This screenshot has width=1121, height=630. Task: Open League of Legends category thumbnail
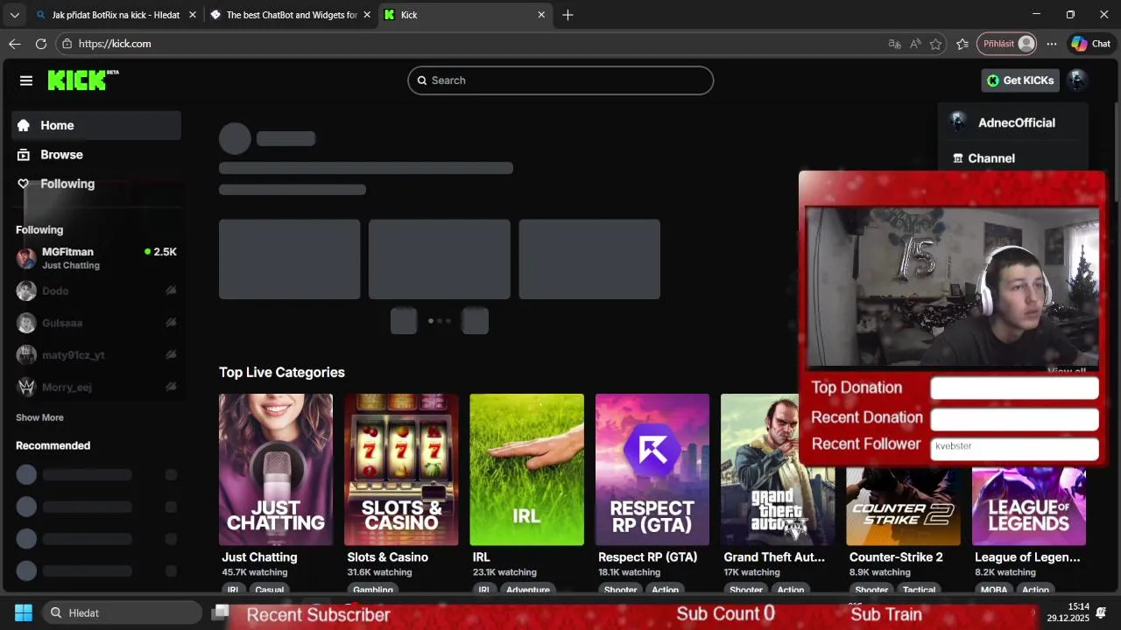click(1029, 506)
